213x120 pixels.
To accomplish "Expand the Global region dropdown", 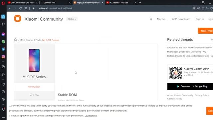I will tap(72, 19).
